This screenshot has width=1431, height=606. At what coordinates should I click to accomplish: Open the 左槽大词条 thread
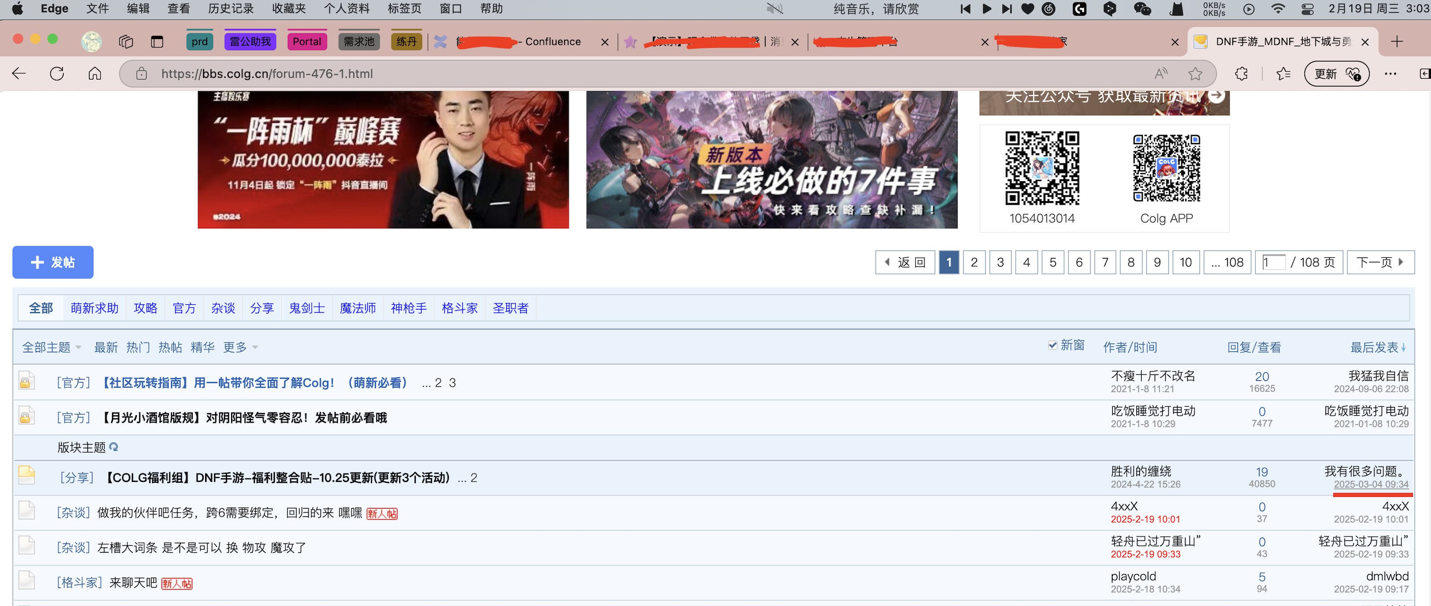point(202,548)
